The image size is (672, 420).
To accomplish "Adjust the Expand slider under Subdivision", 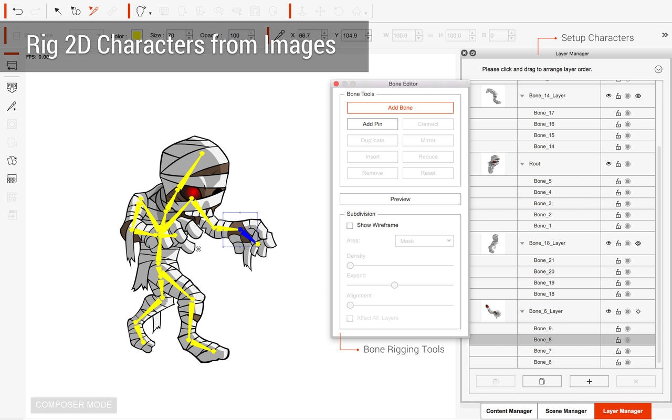I will click(x=394, y=285).
